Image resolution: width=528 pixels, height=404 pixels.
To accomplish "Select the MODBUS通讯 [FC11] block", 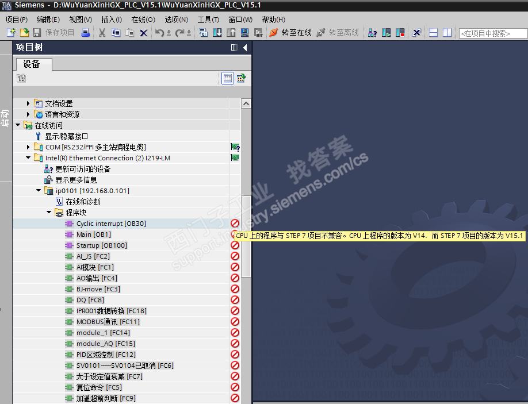I will click(x=108, y=322).
